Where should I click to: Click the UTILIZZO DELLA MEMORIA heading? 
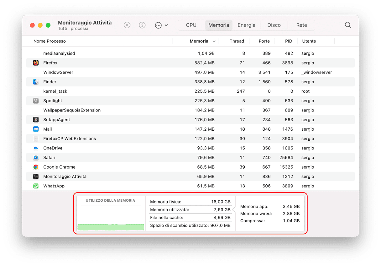coord(110,200)
